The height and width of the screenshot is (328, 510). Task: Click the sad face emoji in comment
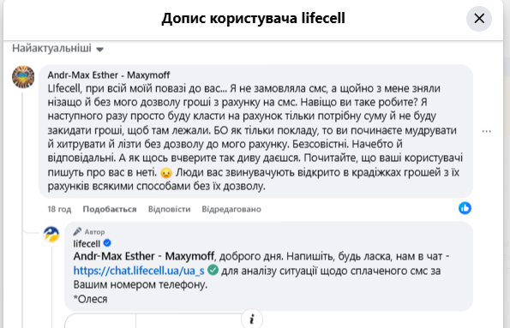pyautogui.click(x=166, y=173)
